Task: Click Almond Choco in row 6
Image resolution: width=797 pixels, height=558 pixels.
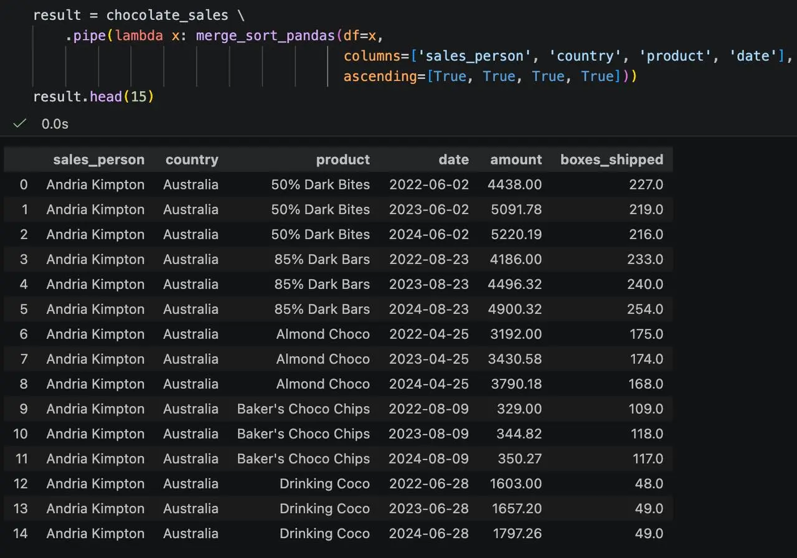Action: (x=323, y=334)
